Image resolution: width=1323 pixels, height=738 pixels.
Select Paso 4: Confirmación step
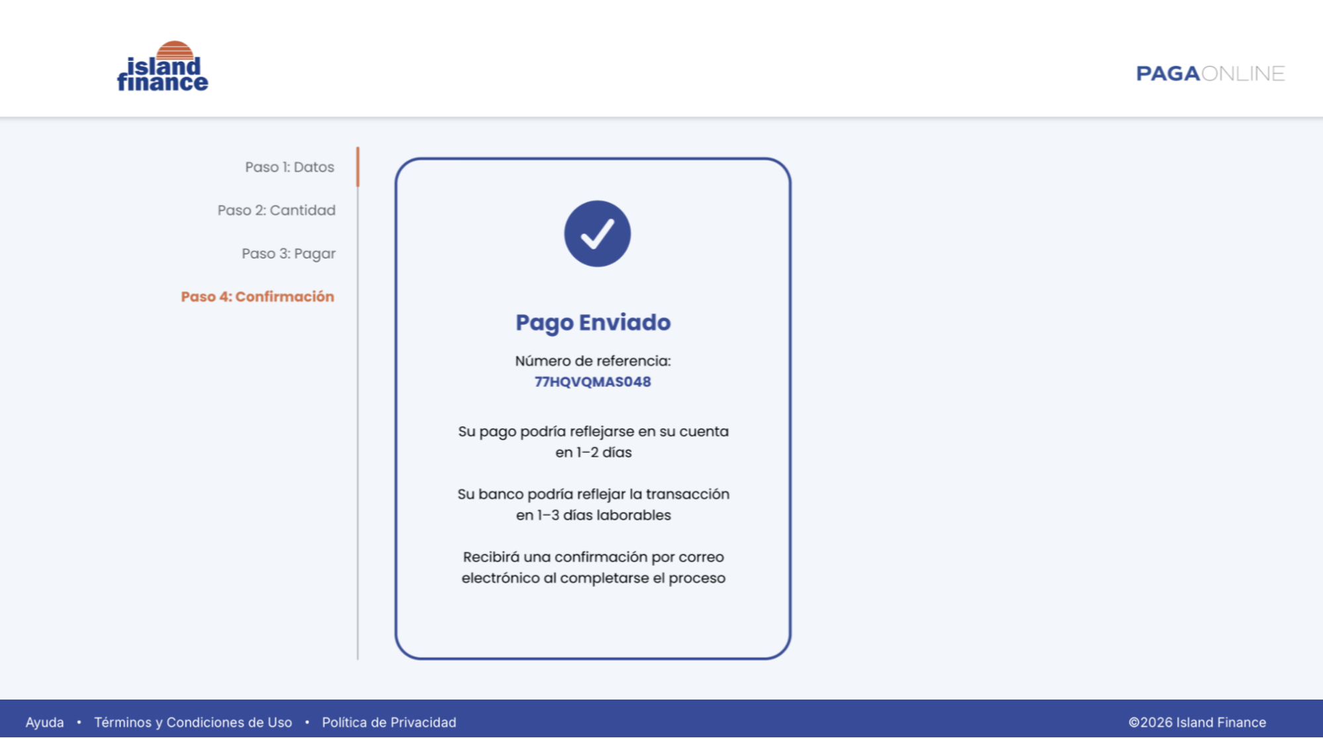(257, 297)
